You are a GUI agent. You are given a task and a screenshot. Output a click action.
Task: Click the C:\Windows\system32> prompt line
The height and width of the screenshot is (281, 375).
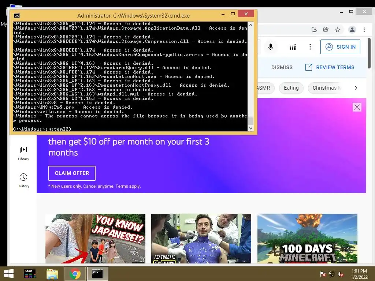click(42, 129)
